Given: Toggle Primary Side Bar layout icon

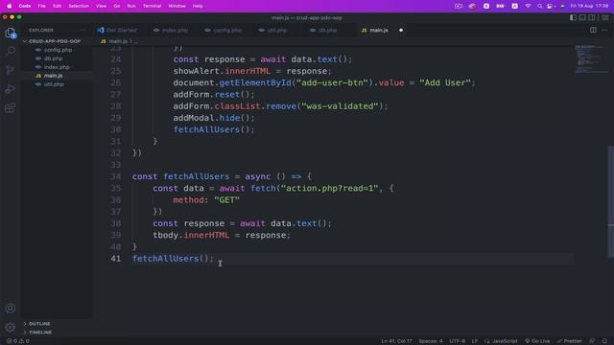Looking at the screenshot, I should click(x=573, y=17).
